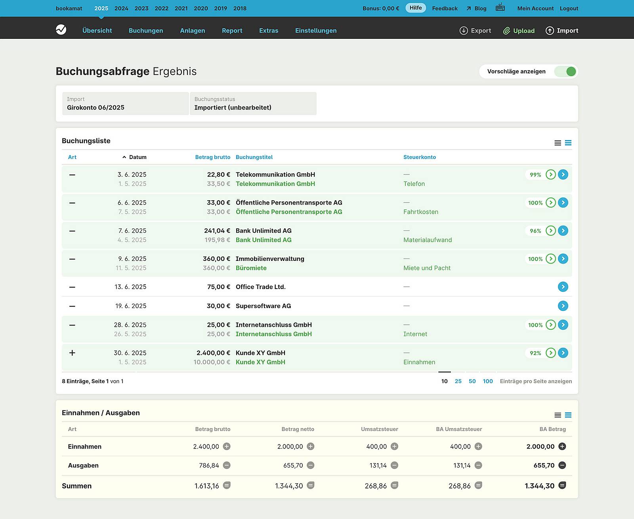Accept 96% suggestion for Bank Unlimited AG
Viewport: 634px width, 519px height.
[551, 231]
